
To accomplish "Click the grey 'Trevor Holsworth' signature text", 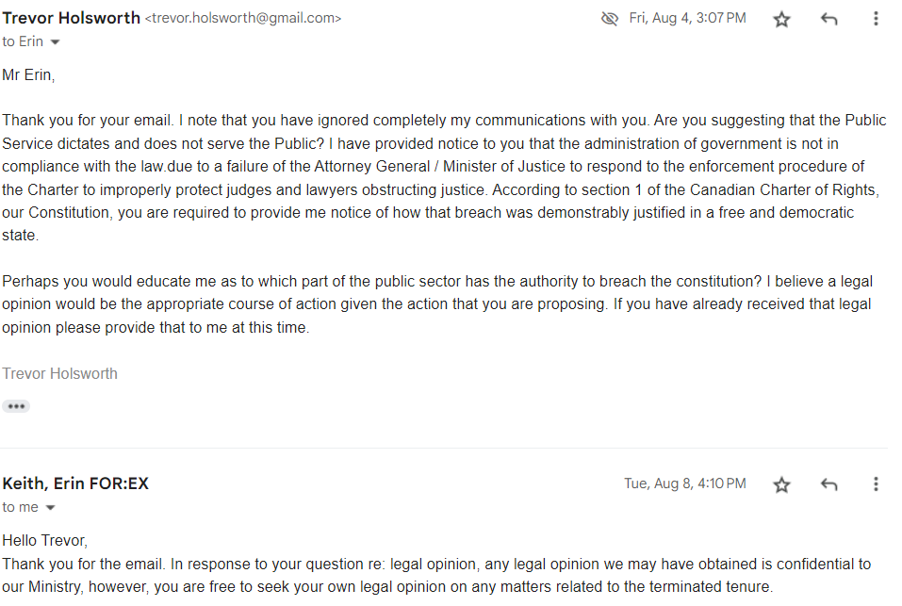I will pos(59,374).
